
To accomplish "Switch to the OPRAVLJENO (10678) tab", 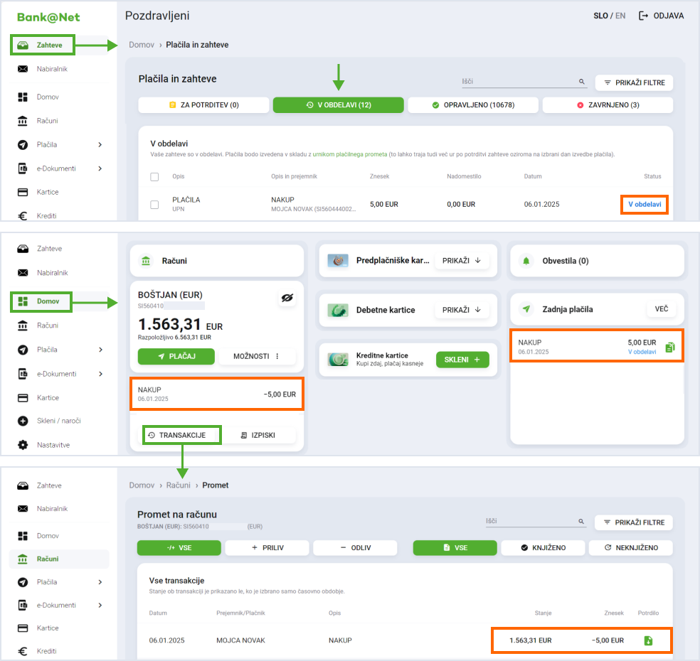I will point(473,105).
